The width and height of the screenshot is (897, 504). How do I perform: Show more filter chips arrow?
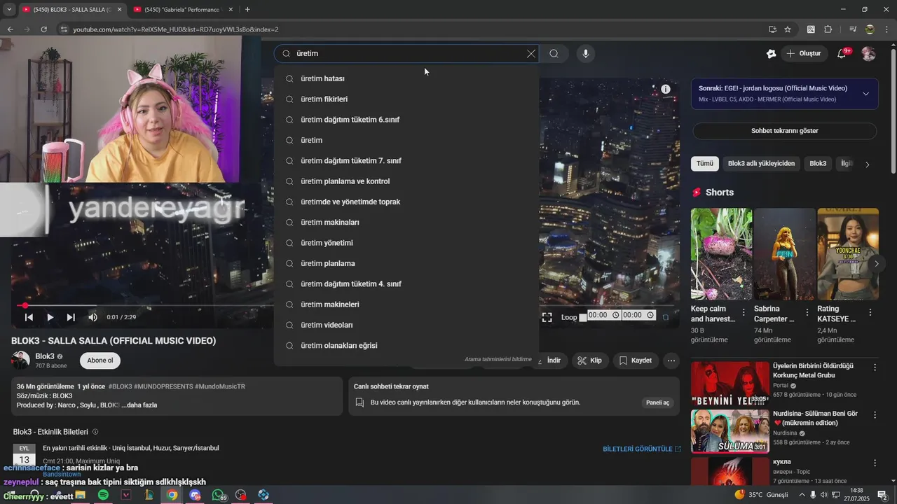[868, 164]
